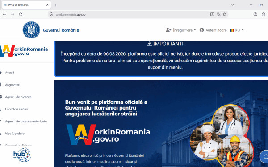Click the Romanian flag icon
This screenshot has height=167, width=268.
(x=232, y=30)
